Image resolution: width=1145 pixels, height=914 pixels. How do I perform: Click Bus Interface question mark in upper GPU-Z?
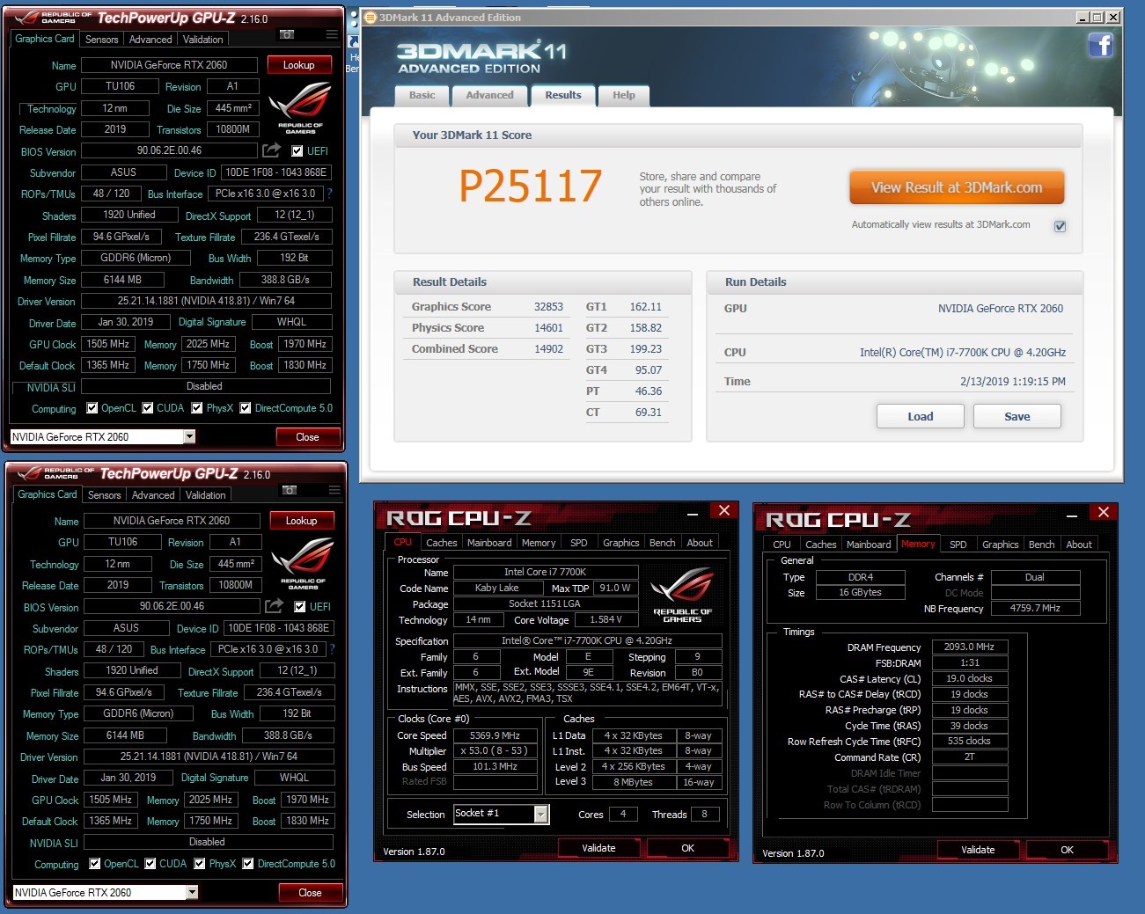tap(330, 194)
